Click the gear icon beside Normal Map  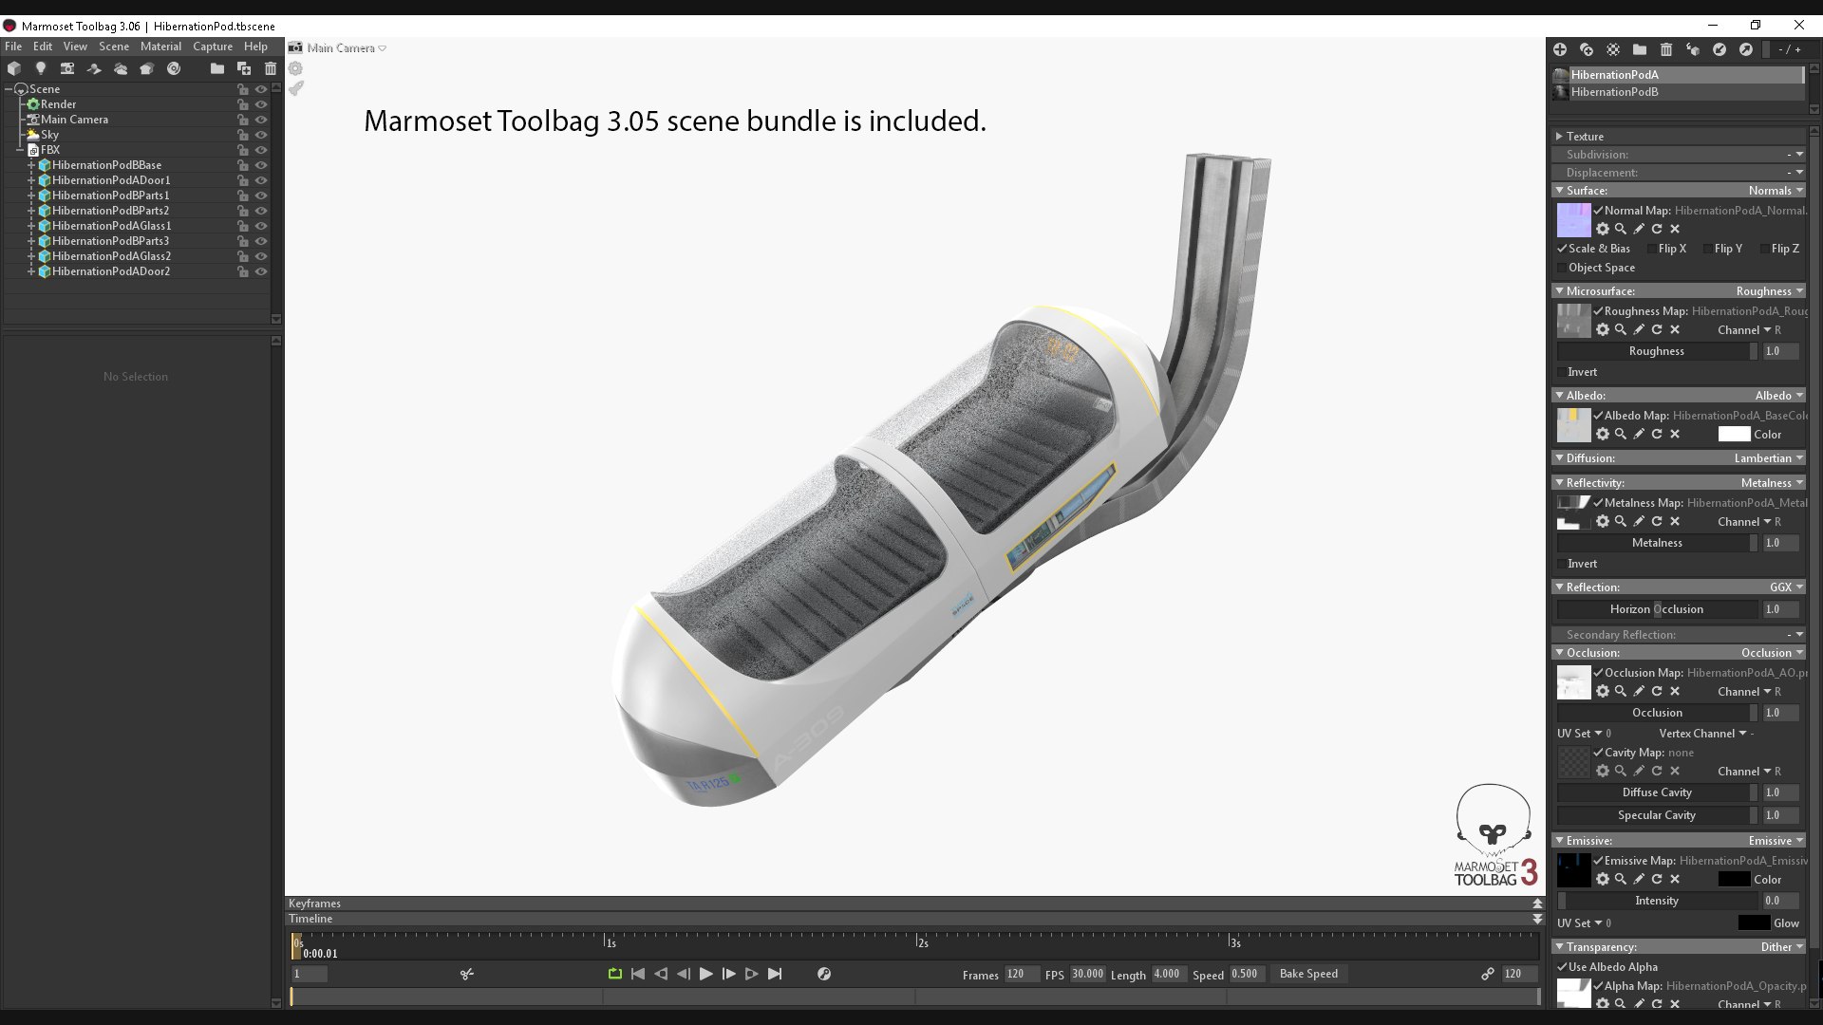click(1603, 229)
